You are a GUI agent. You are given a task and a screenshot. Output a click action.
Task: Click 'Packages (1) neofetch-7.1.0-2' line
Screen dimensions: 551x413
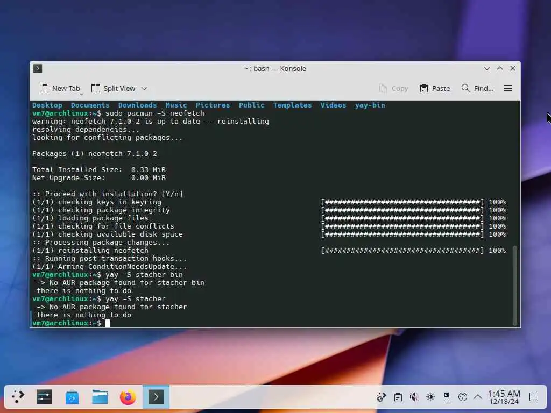[95, 153]
